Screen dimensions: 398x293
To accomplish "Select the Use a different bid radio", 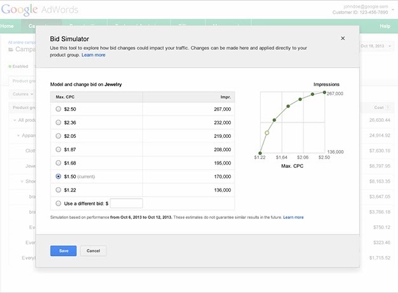I will [x=59, y=203].
